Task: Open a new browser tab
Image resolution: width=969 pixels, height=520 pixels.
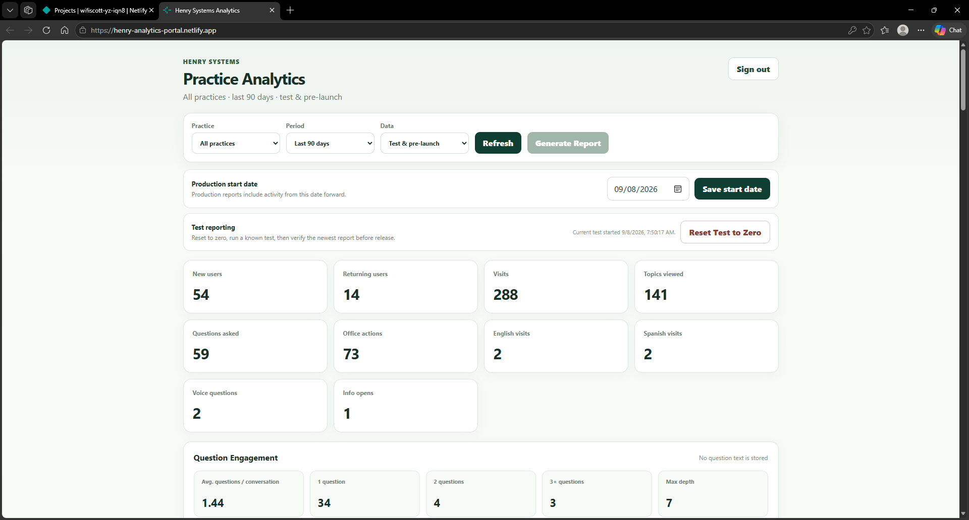Action: tap(290, 10)
